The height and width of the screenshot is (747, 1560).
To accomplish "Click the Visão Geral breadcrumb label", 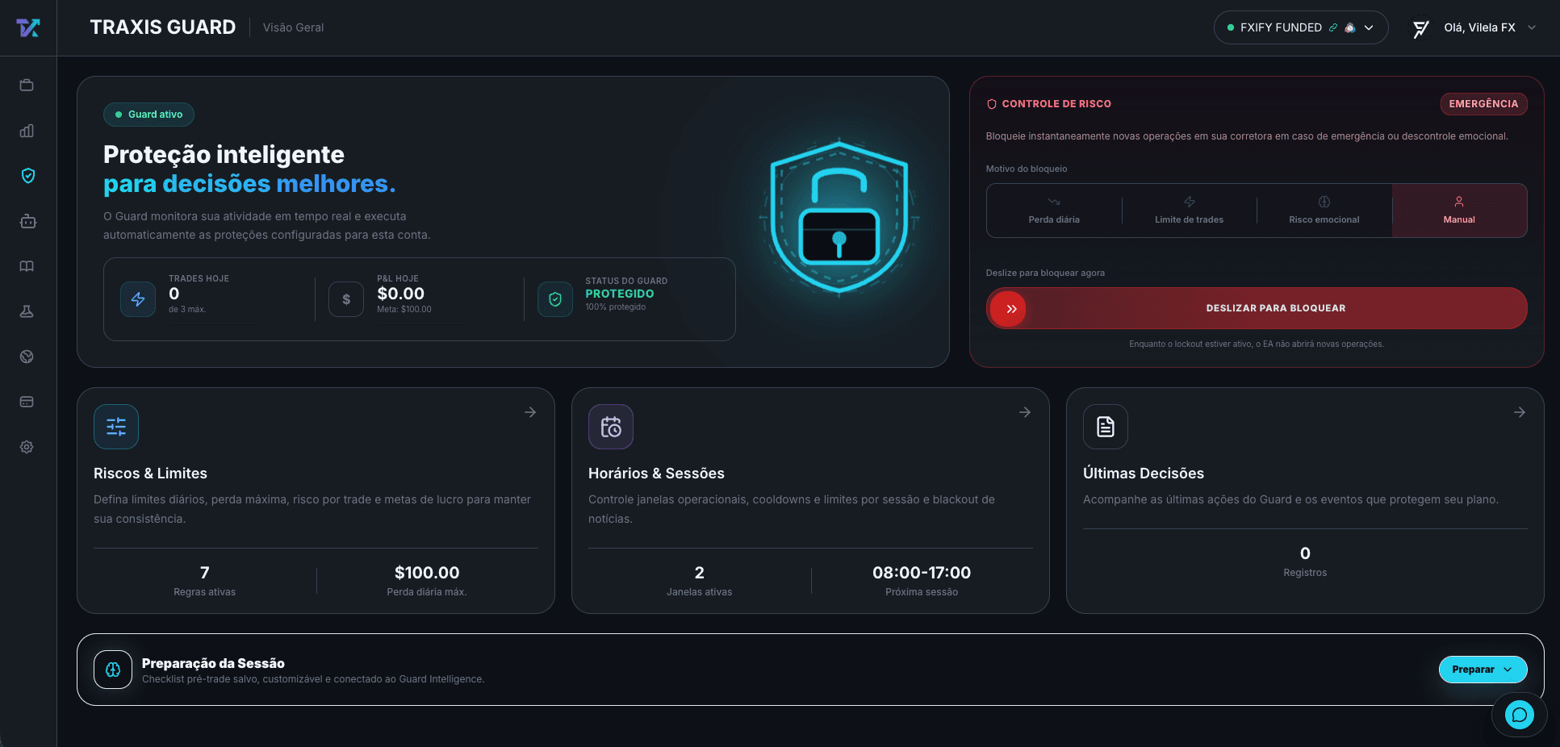I will pyautogui.click(x=293, y=27).
